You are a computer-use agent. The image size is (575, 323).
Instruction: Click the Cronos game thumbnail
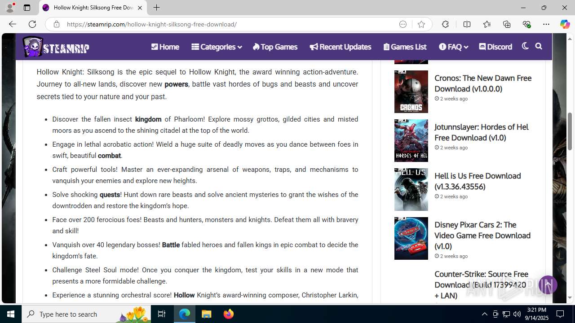pos(411,92)
